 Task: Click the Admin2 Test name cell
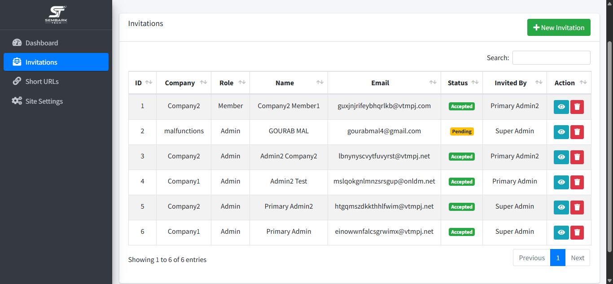(x=289, y=181)
